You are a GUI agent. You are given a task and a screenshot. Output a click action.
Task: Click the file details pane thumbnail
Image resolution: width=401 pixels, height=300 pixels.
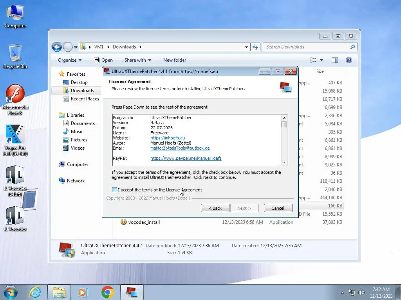pyautogui.click(x=67, y=250)
